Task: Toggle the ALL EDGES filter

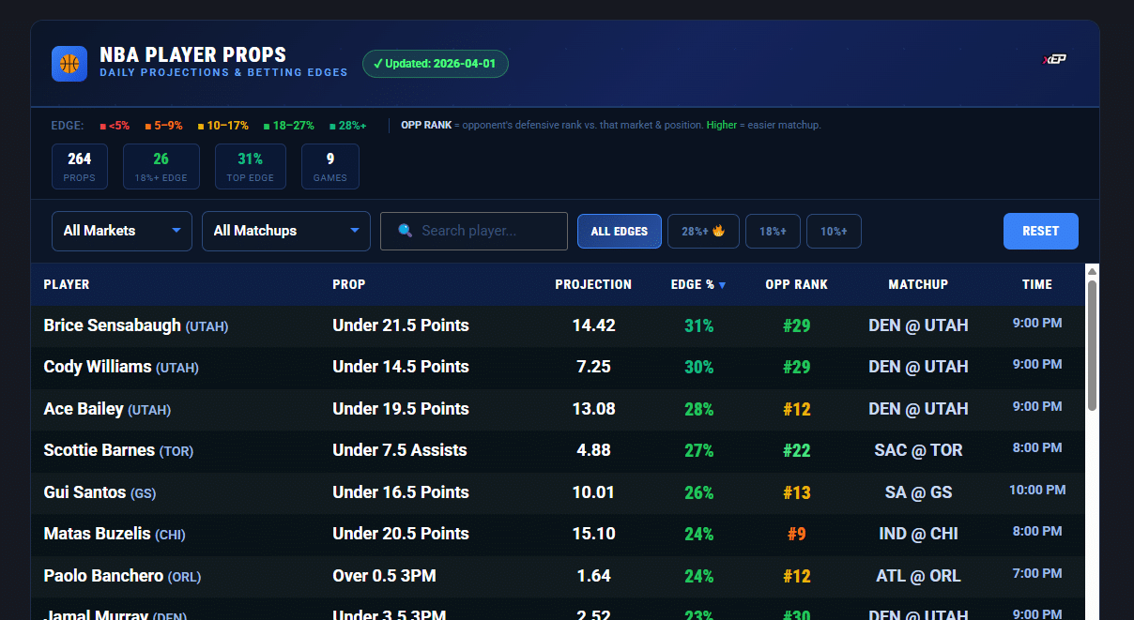Action: coord(620,232)
